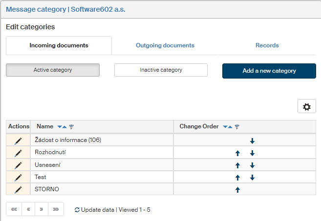The width and height of the screenshot is (321, 221).
Task: Move Usnesení down one position
Action: pos(252,165)
